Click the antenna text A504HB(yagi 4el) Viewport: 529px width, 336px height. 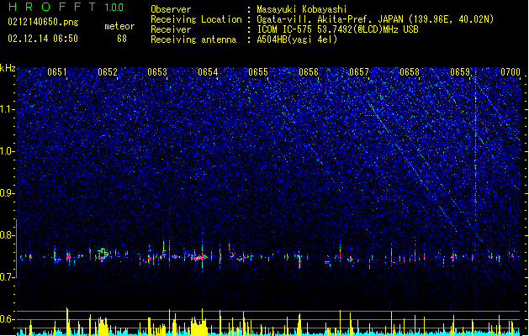297,39
